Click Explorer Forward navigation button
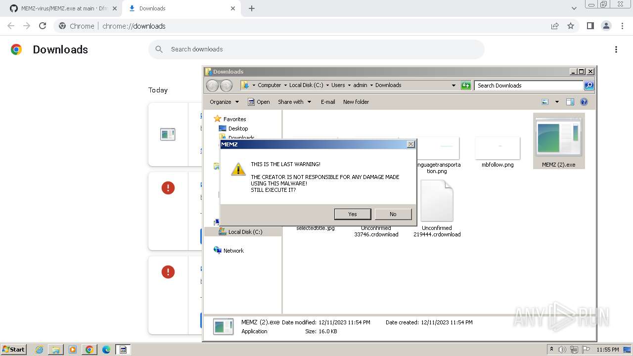This screenshot has height=356, width=633. point(226,86)
